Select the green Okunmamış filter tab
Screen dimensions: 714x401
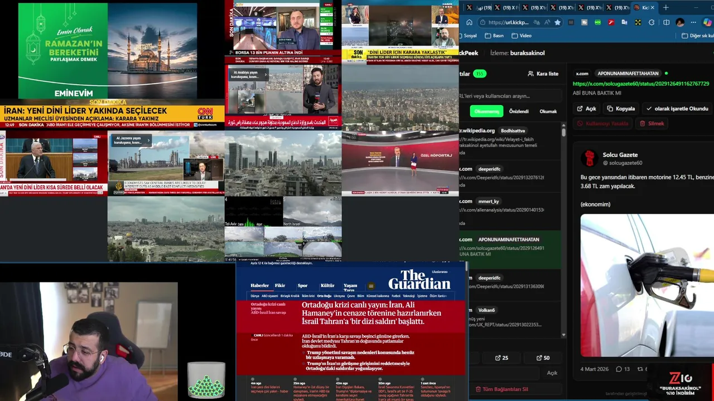tap(486, 111)
